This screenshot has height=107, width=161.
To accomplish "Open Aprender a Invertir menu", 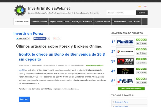I will click(x=39, y=21).
